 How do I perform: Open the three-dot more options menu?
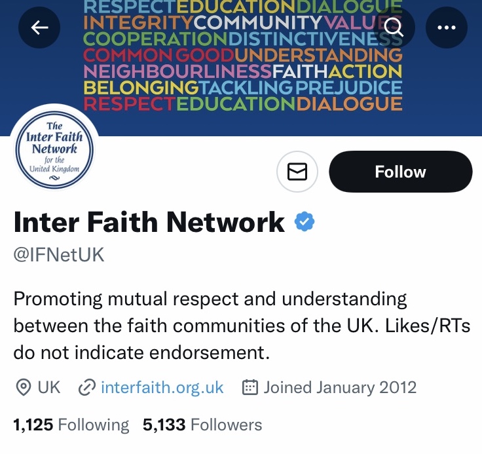[x=447, y=27]
